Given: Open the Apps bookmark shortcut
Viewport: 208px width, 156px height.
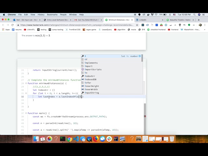Looking at the screenshot, I should (x=6, y=30).
